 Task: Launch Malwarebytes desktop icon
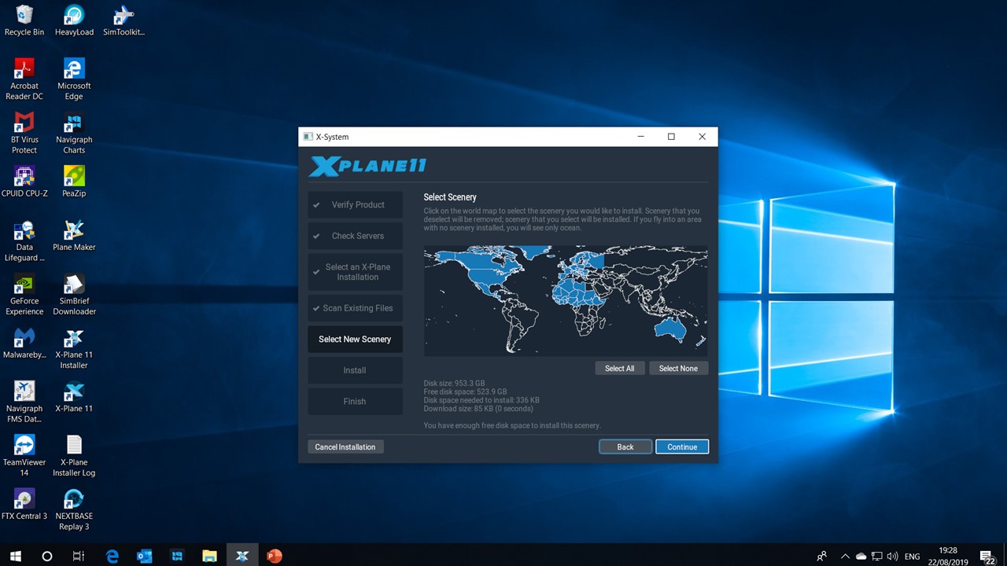(24, 343)
